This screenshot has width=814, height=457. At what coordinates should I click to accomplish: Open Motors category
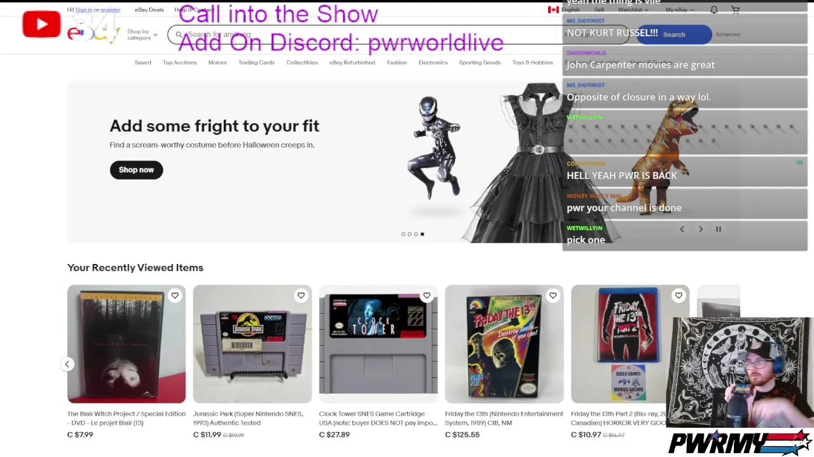click(x=217, y=62)
